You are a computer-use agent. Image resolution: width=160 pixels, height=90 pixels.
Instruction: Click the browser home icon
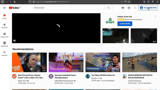click(14, 2)
